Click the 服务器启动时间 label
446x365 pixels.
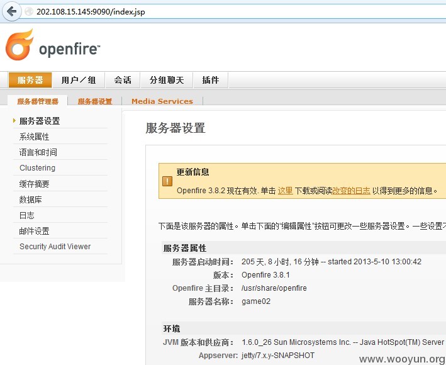(203, 262)
